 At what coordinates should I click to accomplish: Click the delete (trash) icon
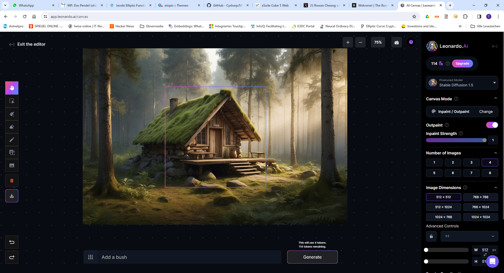tap(12, 181)
